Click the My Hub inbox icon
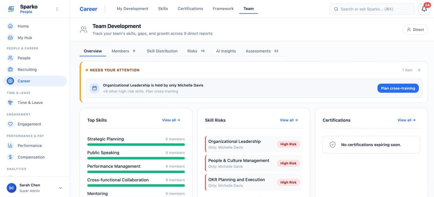 pyautogui.click(x=10, y=38)
